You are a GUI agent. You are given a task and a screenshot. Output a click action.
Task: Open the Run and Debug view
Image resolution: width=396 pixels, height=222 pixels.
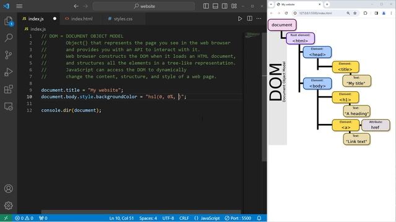9,72
